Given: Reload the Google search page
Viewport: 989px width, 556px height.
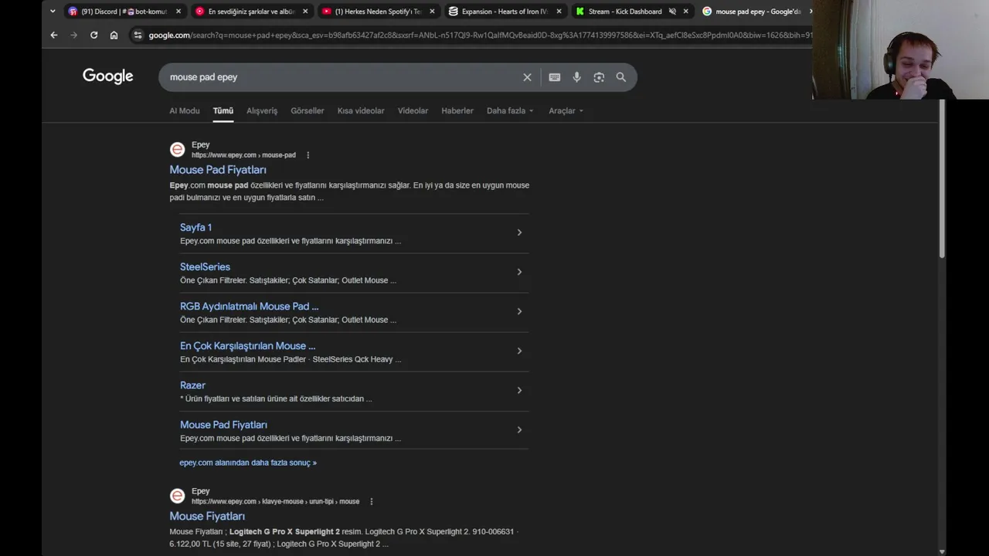Looking at the screenshot, I should click(x=94, y=35).
